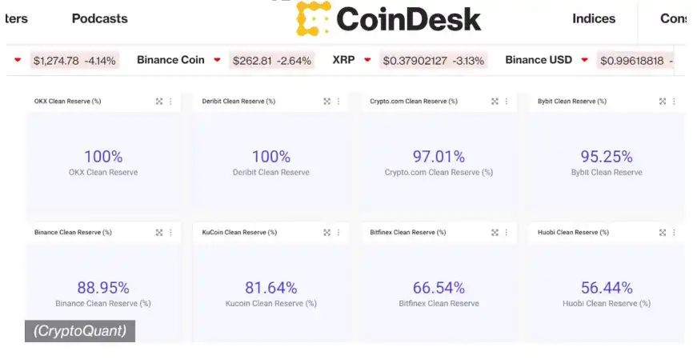Open three-dot menu on Crypto.com panel
This screenshot has height=359, width=697.
(x=506, y=102)
